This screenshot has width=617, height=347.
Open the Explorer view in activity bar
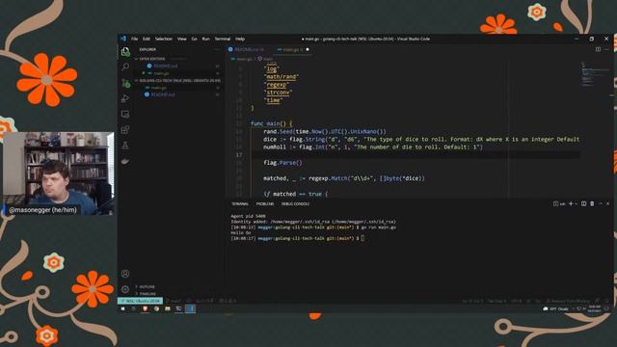pyautogui.click(x=125, y=51)
